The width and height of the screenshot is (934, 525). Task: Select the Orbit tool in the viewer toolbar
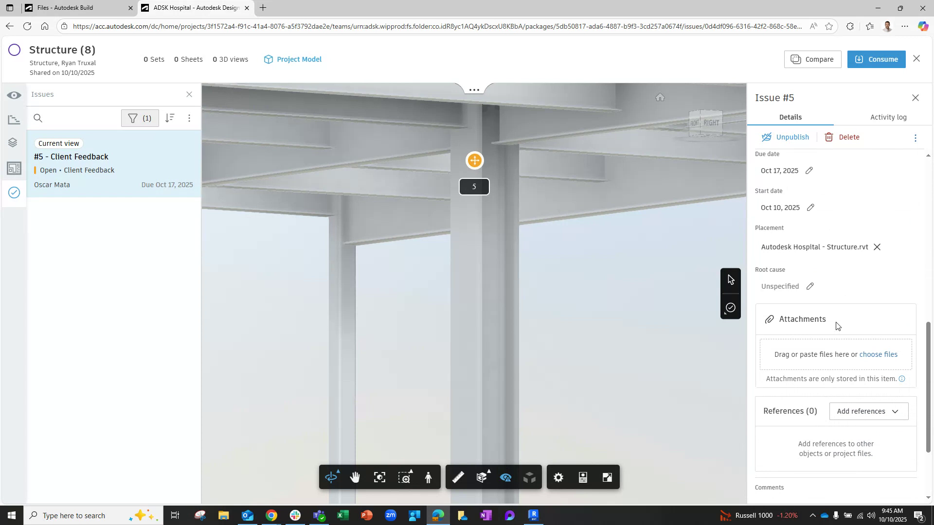click(331, 477)
